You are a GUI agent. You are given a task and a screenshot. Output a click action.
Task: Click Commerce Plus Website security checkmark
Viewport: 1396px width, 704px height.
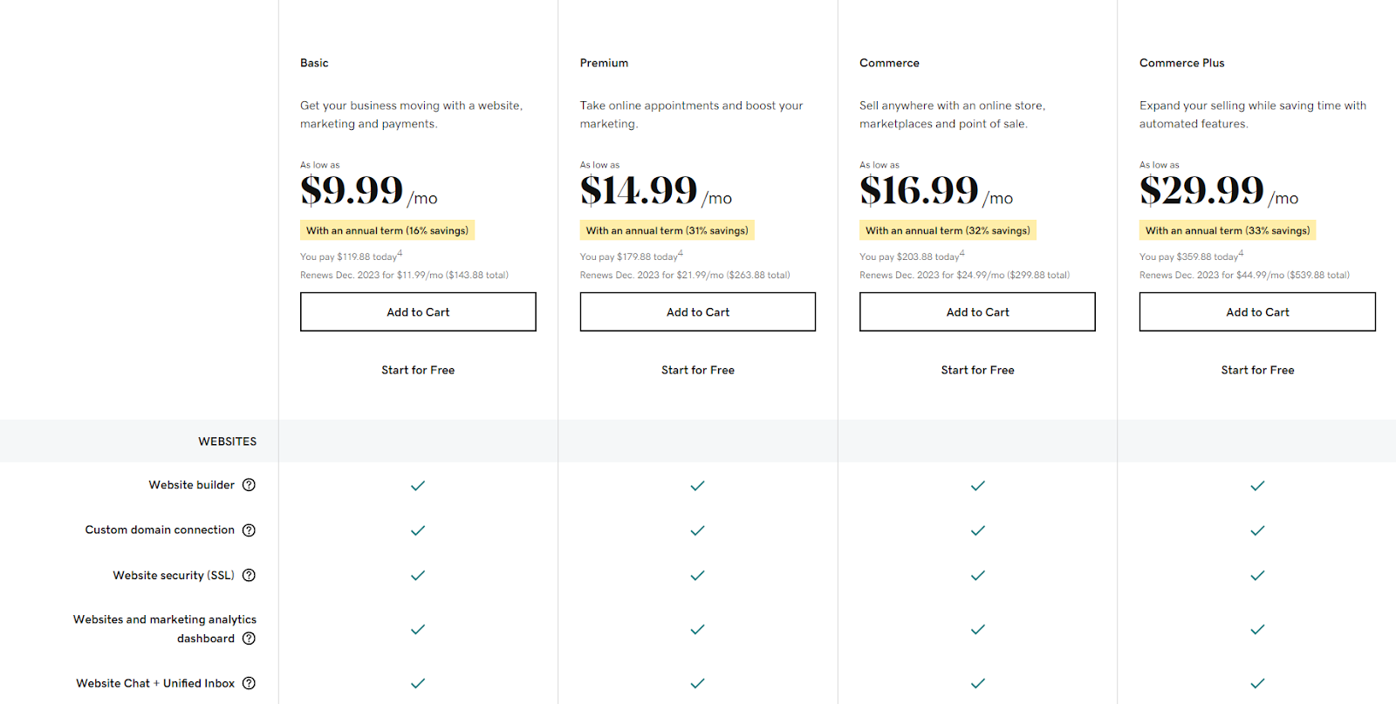tap(1257, 576)
